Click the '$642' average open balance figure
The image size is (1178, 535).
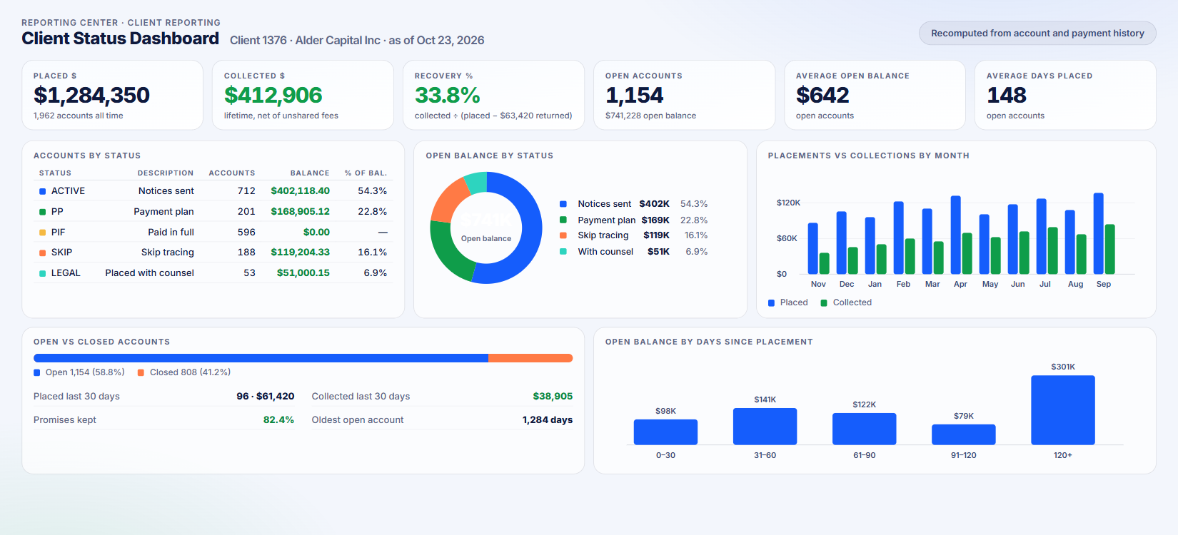pos(822,95)
